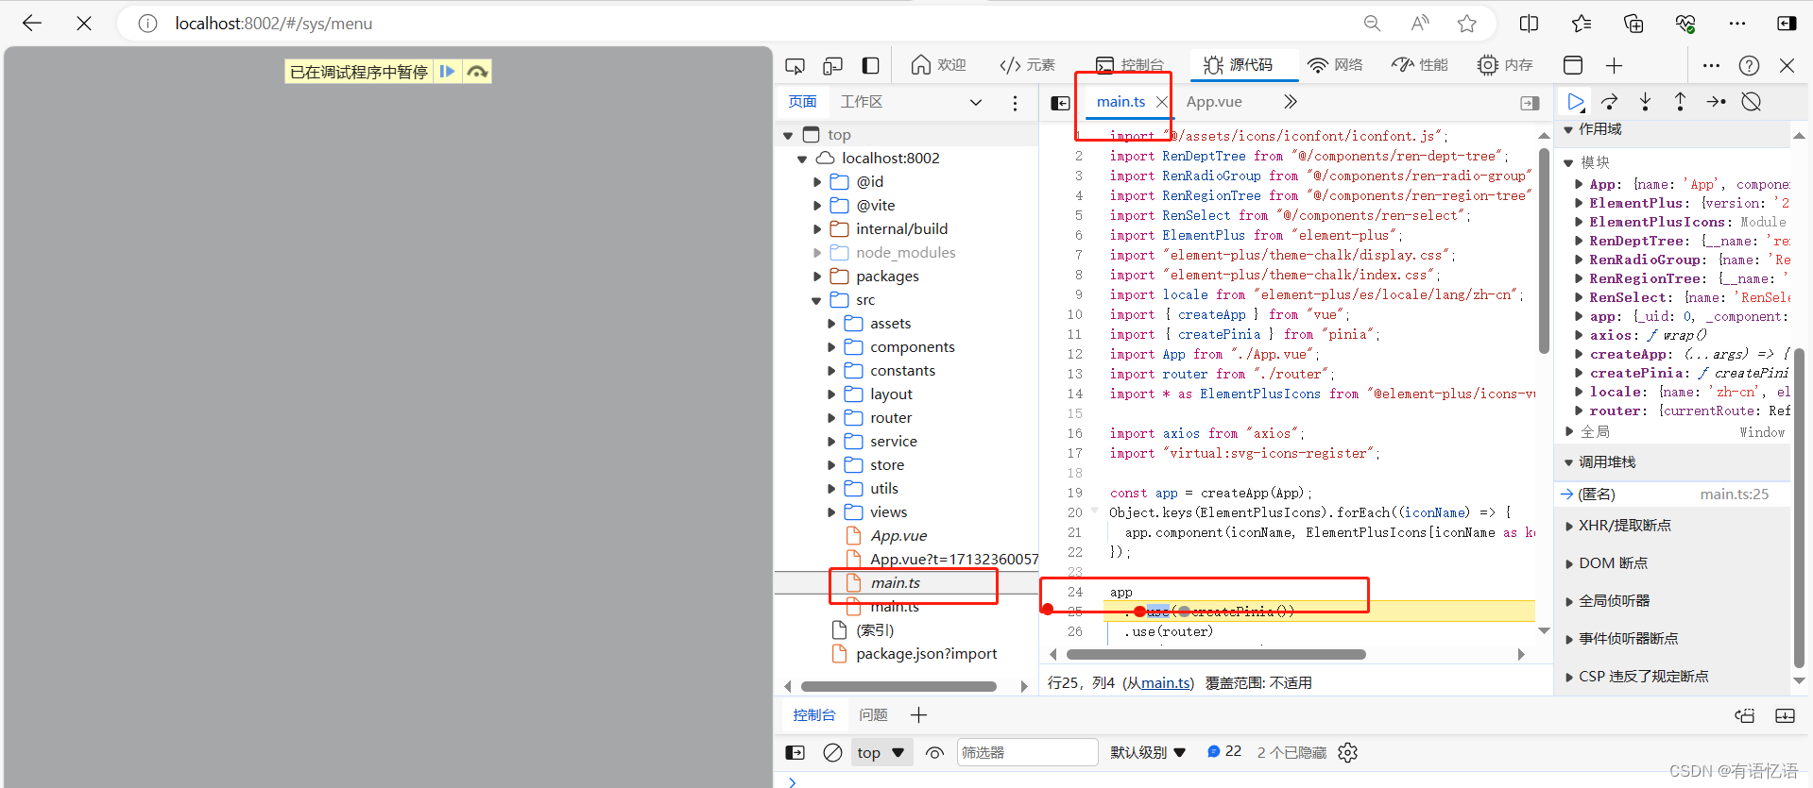The height and width of the screenshot is (788, 1813).
Task: Switch to the Memory (内存) tab
Action: point(1505,65)
